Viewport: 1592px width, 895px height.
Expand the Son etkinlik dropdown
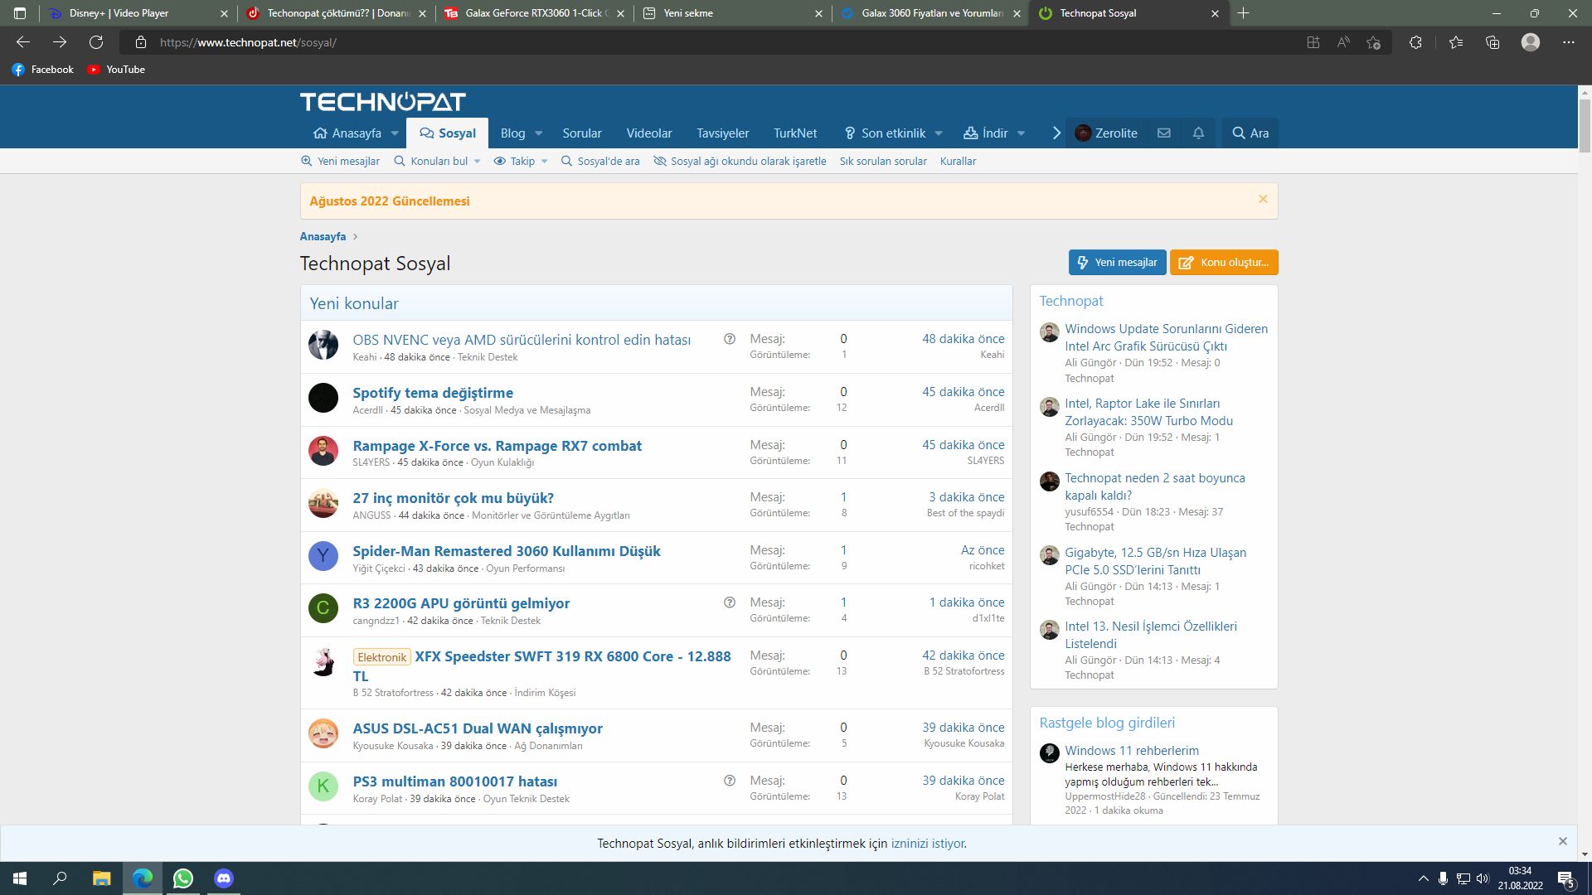[x=939, y=133]
